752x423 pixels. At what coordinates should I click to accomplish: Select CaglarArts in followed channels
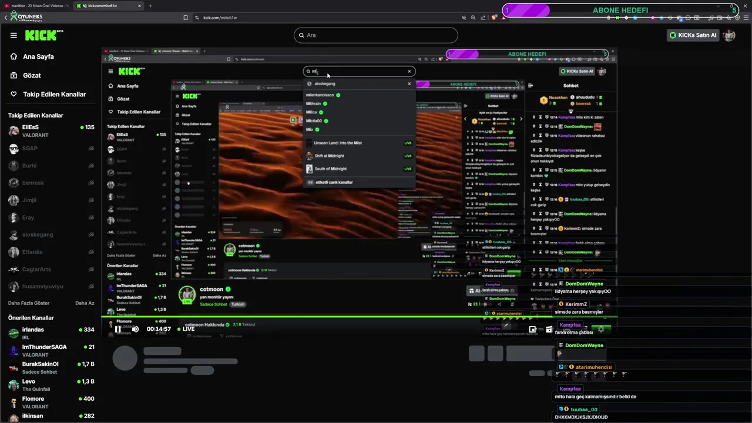click(51, 269)
